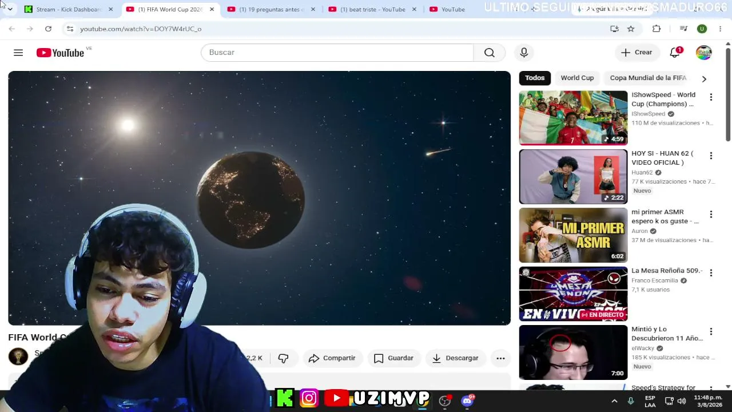Open the YouTube guide hamburger menu
Screen dimensions: 732x412
click(18, 53)
